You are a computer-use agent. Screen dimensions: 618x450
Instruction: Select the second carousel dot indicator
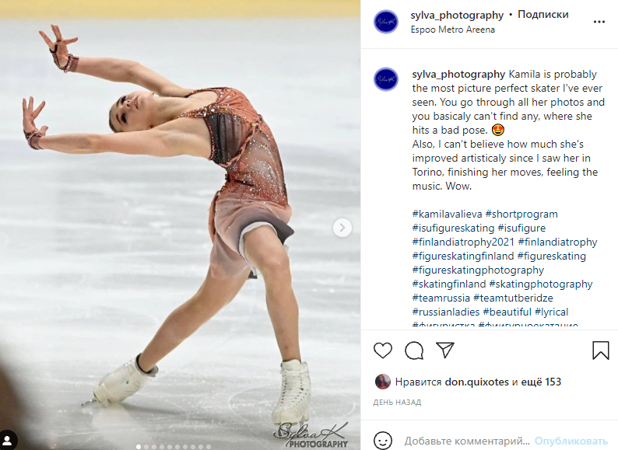(x=146, y=447)
